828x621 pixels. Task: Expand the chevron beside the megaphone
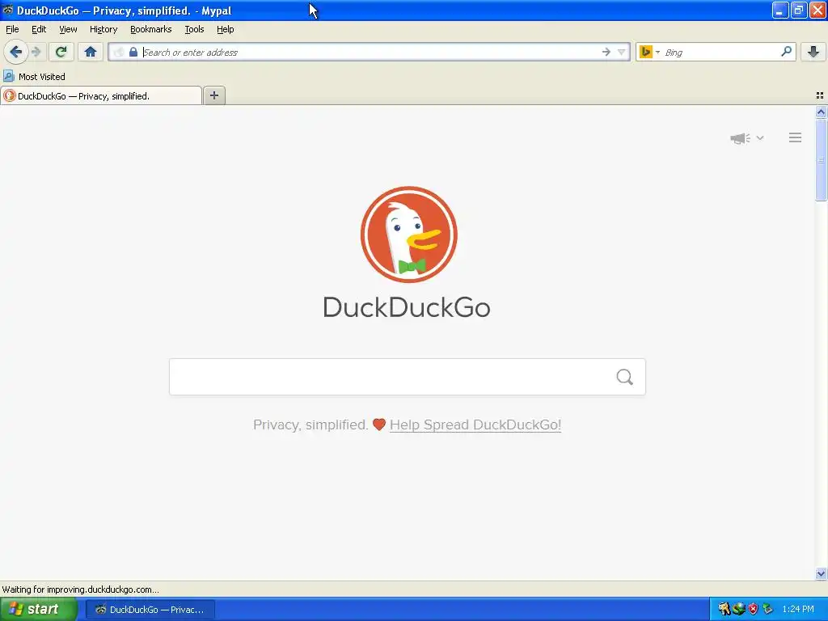(x=760, y=137)
